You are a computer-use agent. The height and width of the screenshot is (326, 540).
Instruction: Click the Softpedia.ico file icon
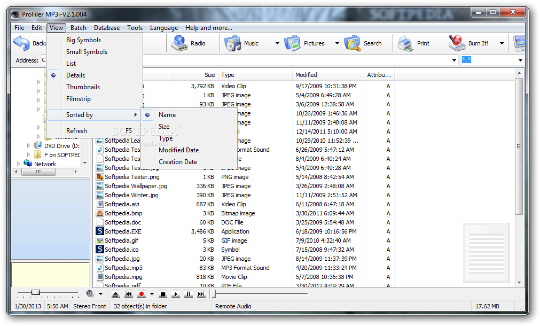100,249
